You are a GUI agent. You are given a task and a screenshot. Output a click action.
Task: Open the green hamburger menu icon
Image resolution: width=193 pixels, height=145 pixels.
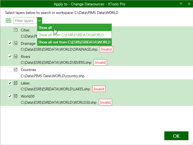coord(8,21)
